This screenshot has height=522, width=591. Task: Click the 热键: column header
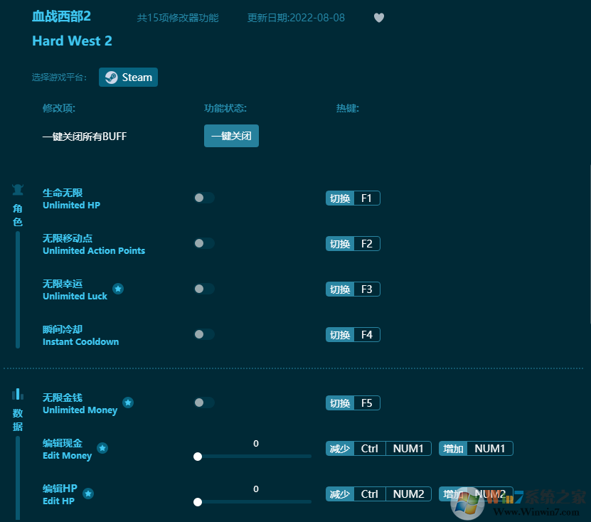tap(348, 109)
